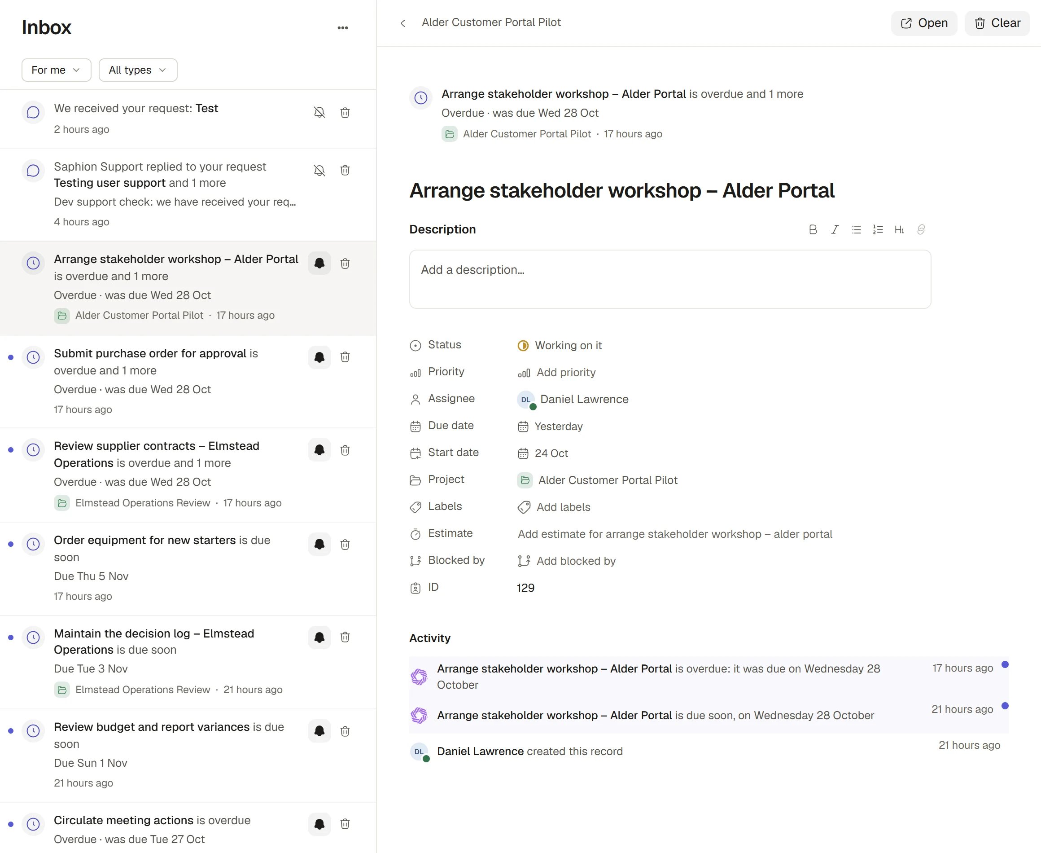This screenshot has height=853, width=1041.
Task: Click 'Add labels' to tag the task
Action: pyautogui.click(x=555, y=507)
